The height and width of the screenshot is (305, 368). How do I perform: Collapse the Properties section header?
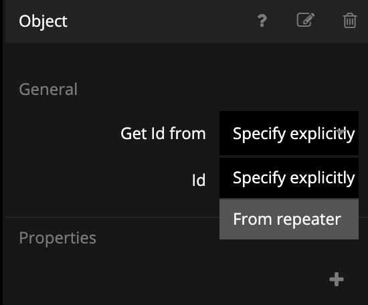click(58, 238)
